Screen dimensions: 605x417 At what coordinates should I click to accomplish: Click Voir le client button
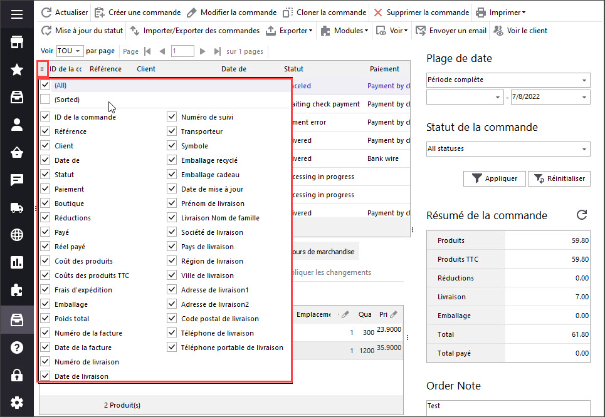point(520,31)
